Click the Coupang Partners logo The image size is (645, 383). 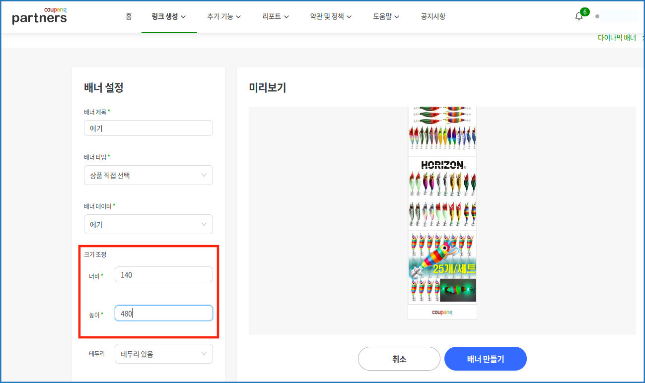click(39, 16)
